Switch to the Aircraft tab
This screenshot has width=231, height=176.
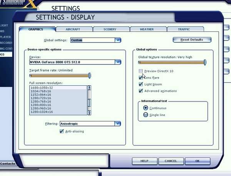point(74,29)
